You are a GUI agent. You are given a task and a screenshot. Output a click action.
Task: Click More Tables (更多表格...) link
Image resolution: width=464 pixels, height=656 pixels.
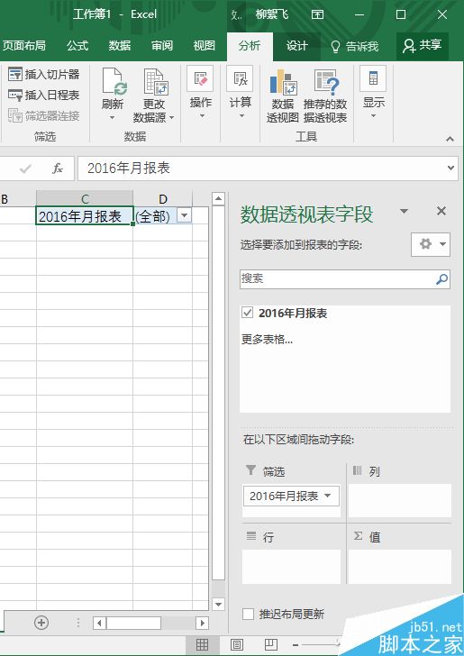tap(267, 340)
